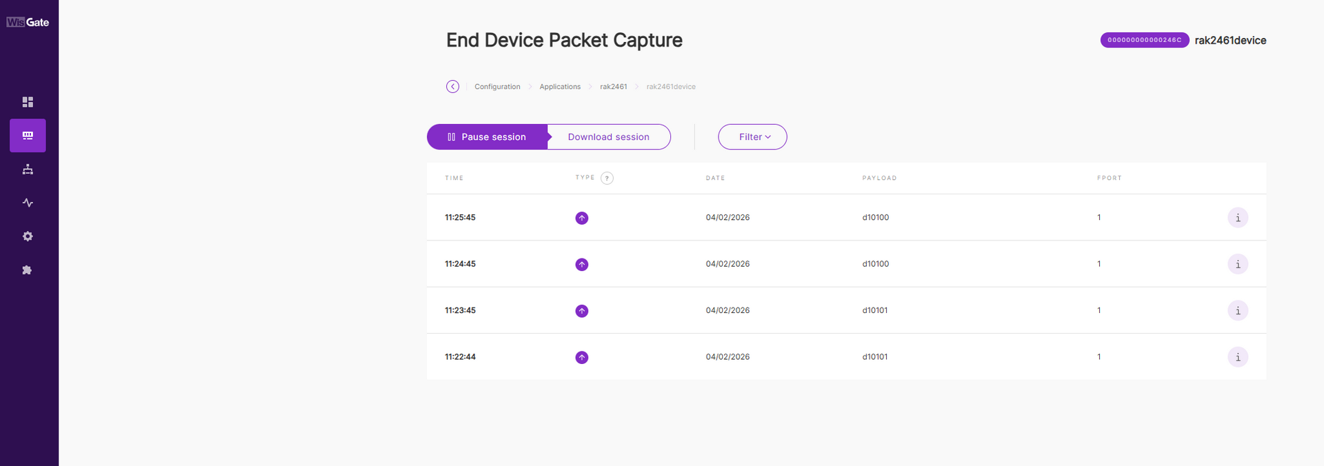
Task: Download the capture session
Action: point(608,137)
